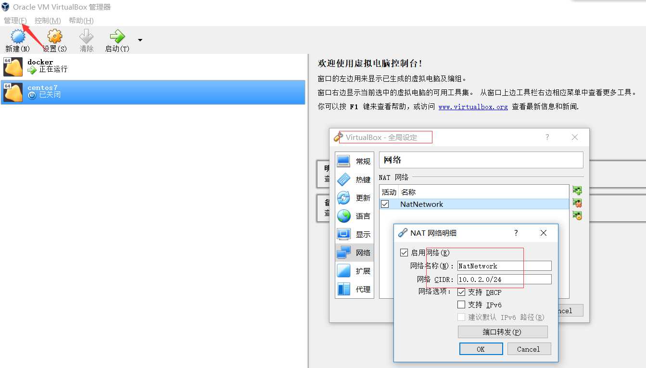Click the New (新建) VM toolbar icon
Viewport: 646px width, 368px height.
pyautogui.click(x=18, y=36)
